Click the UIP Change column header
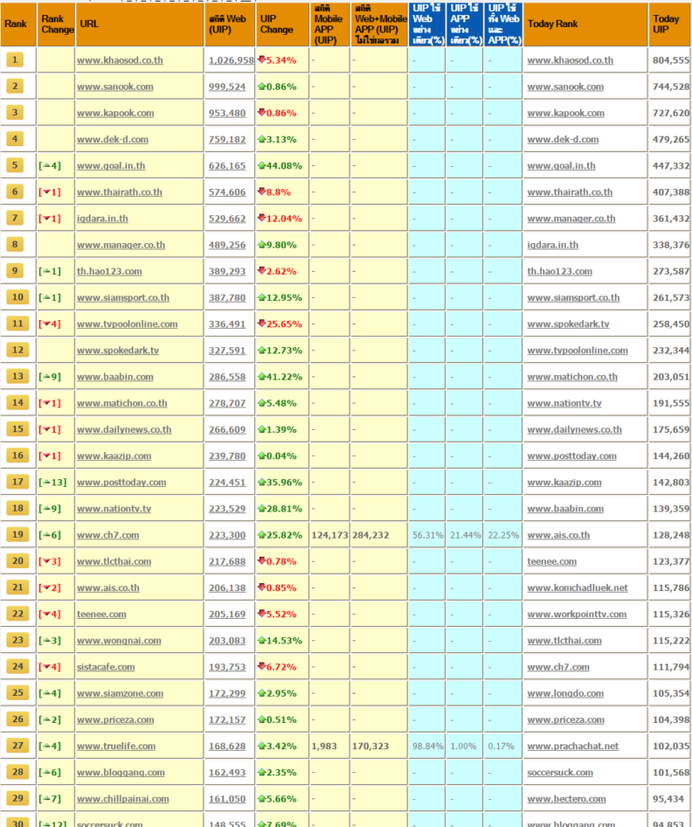Image resolution: width=692 pixels, height=827 pixels. [277, 24]
